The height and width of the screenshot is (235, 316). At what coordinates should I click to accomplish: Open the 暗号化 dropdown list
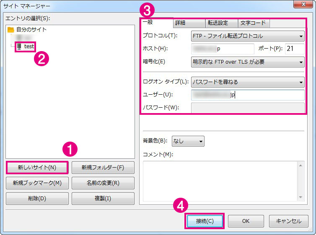(248, 62)
